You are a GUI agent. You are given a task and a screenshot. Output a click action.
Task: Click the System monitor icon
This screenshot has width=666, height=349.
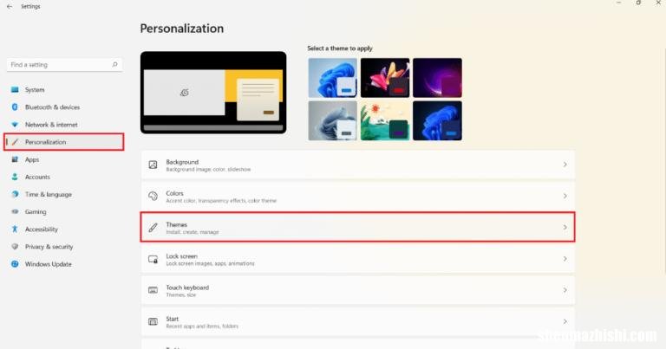pos(15,89)
